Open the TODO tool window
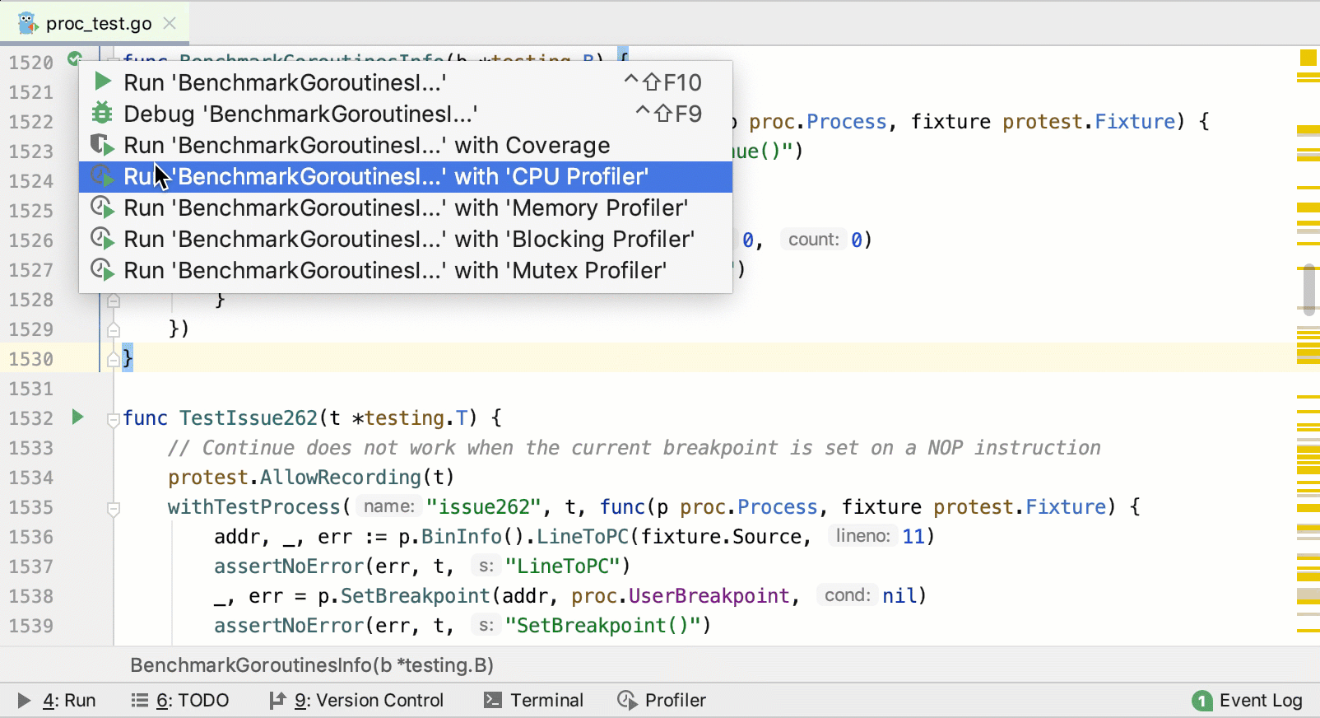 [x=180, y=700]
